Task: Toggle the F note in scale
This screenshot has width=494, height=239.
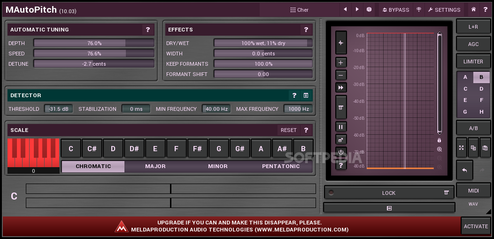Action: [x=177, y=148]
